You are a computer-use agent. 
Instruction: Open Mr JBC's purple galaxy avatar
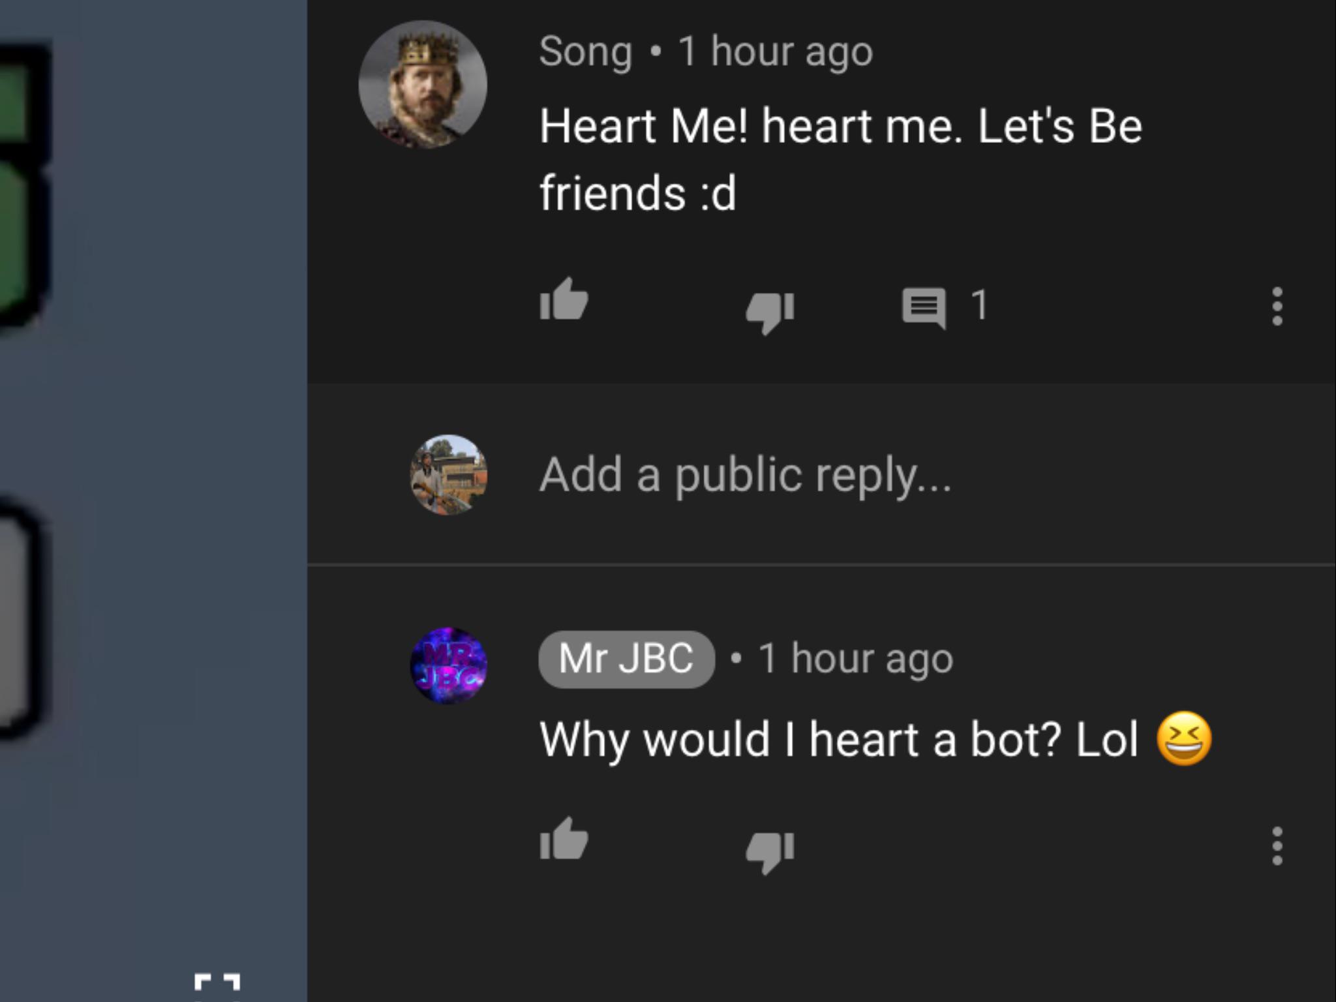point(448,665)
